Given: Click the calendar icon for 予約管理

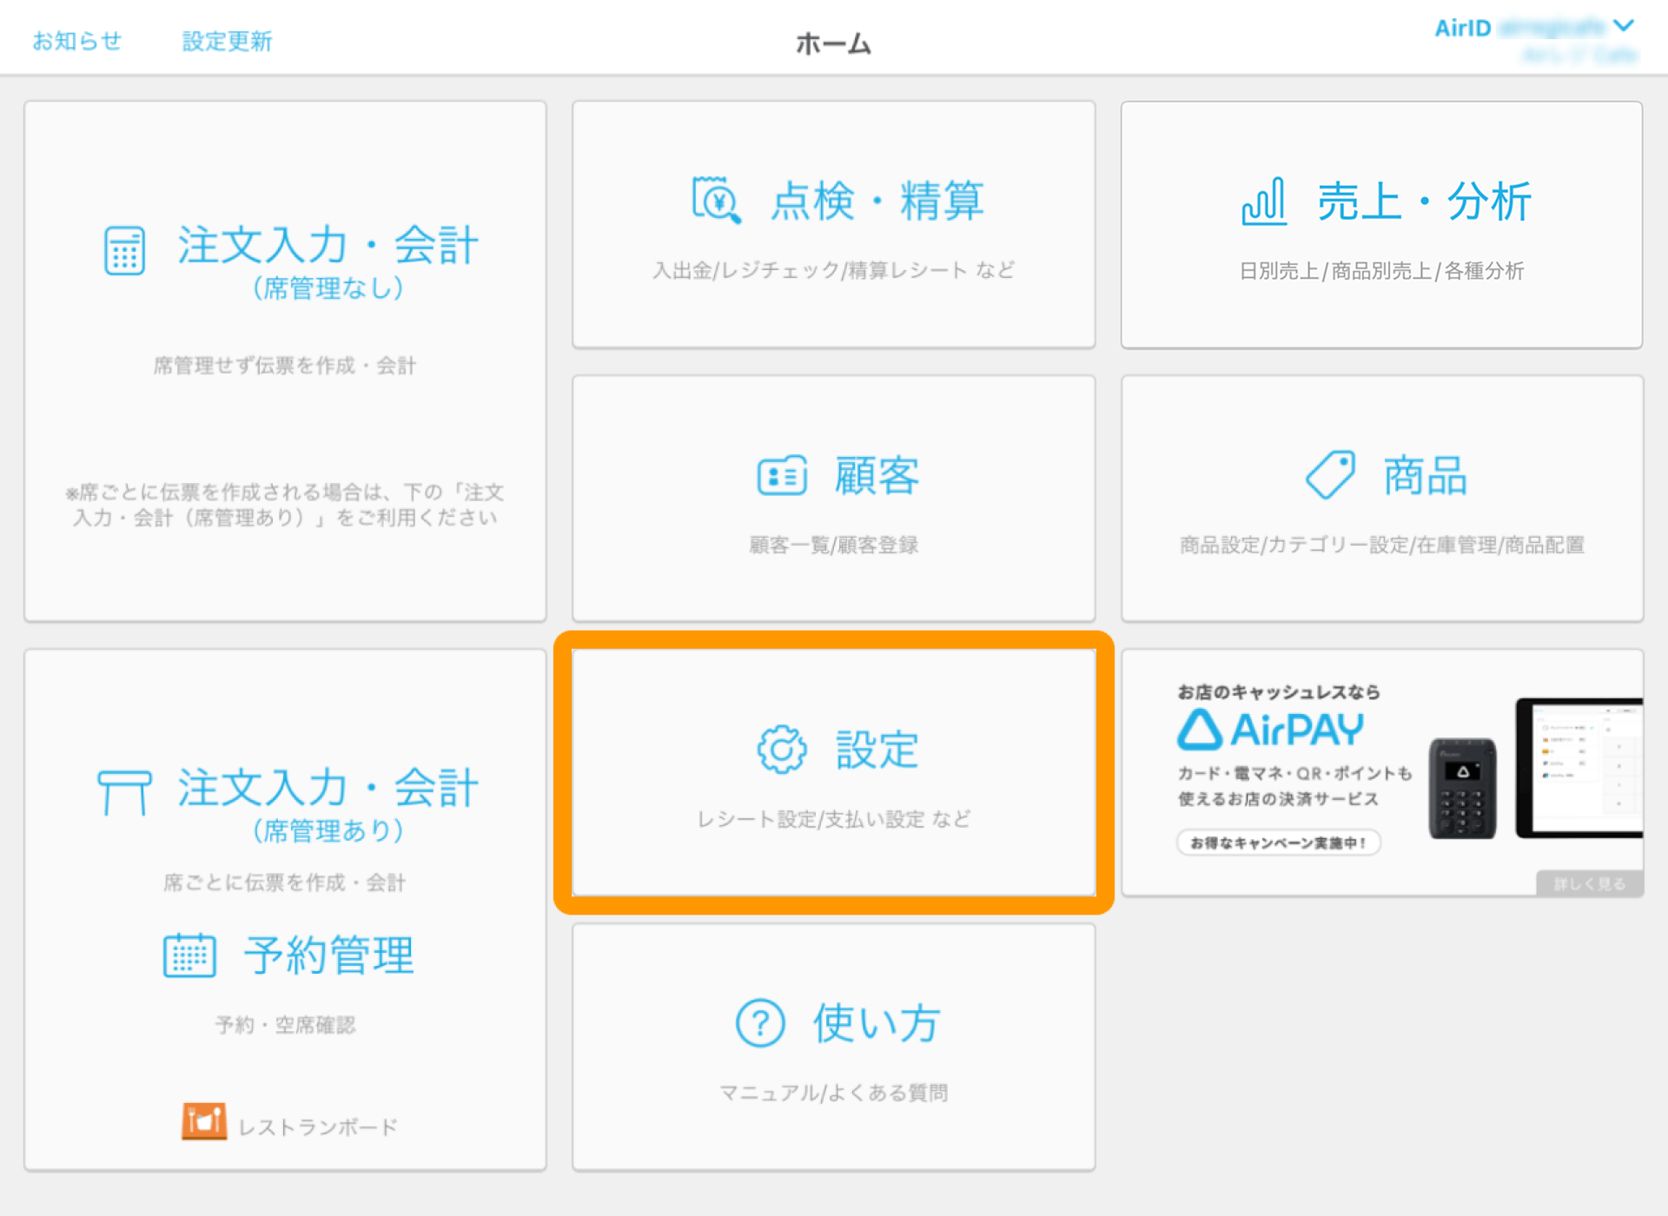Looking at the screenshot, I should point(189,955).
